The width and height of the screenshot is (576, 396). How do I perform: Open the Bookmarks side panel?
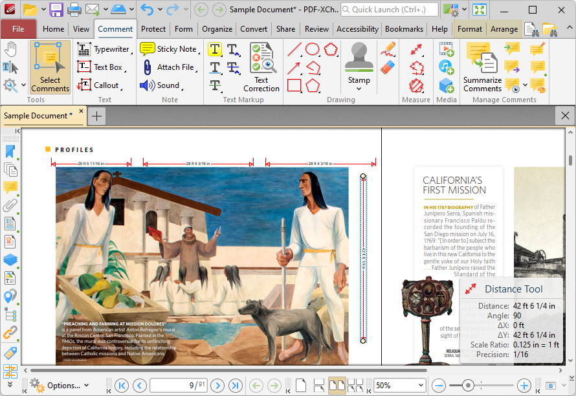point(10,151)
